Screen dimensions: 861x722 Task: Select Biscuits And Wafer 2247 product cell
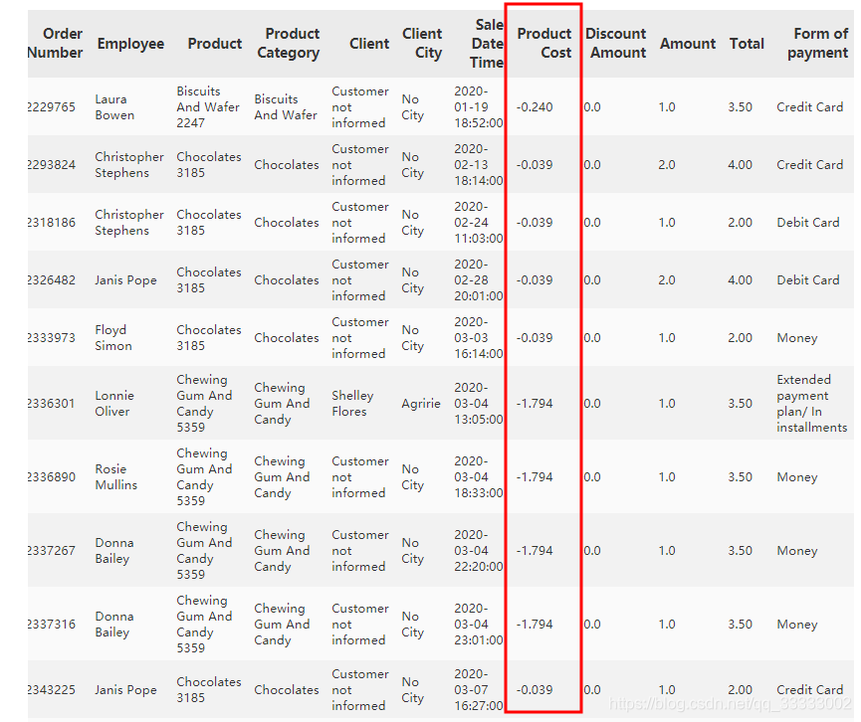(208, 107)
